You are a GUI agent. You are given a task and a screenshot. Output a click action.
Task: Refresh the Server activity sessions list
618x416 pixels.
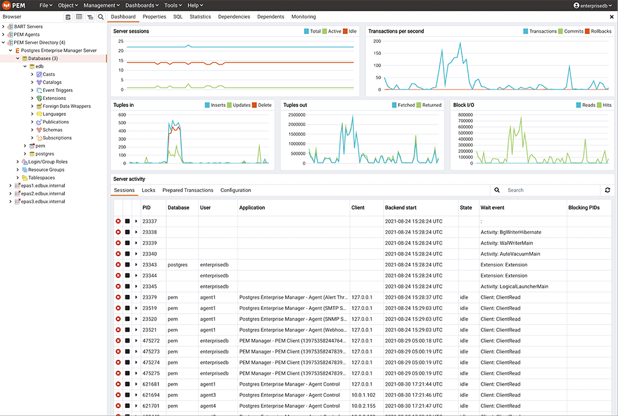[x=607, y=190]
